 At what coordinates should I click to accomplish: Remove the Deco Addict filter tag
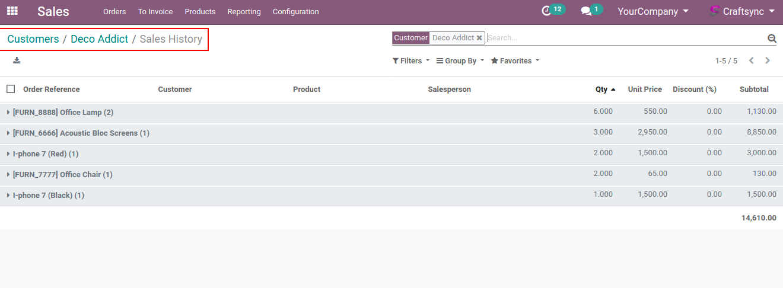(479, 38)
